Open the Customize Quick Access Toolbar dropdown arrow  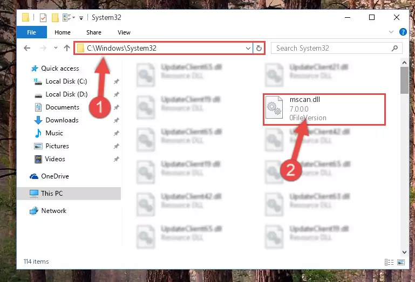coord(81,18)
